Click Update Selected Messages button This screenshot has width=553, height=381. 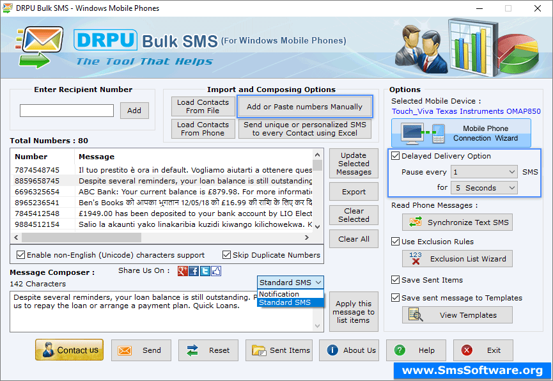click(x=354, y=164)
